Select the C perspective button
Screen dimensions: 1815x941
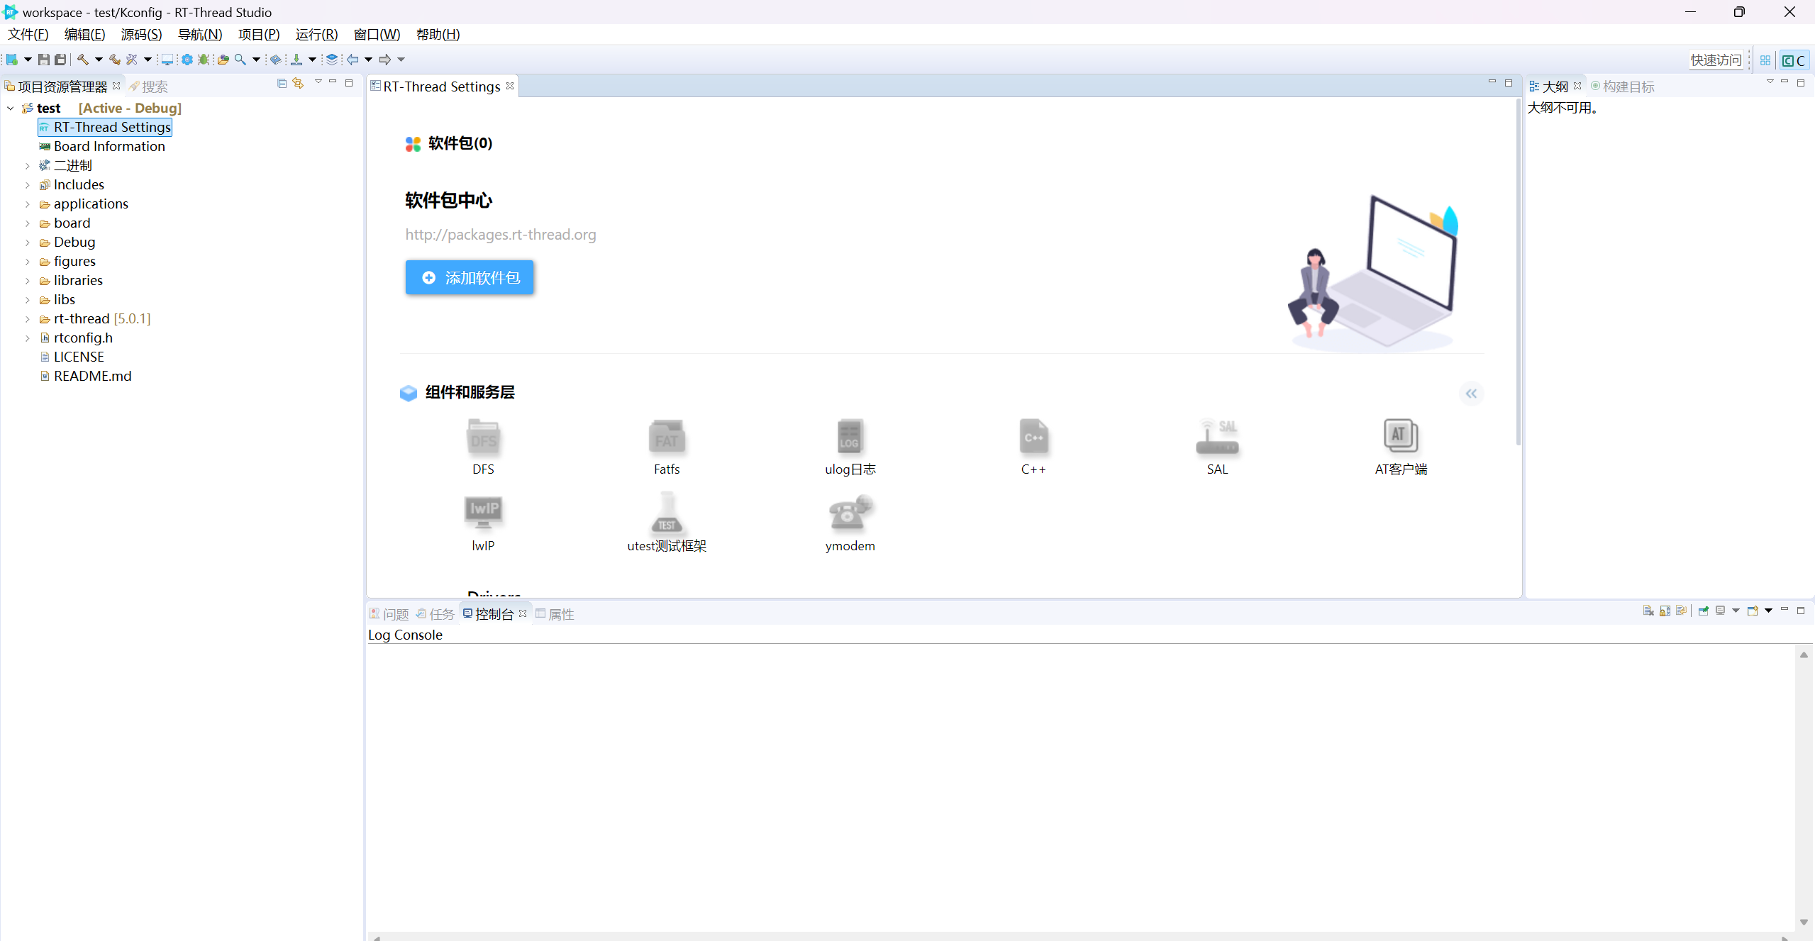coord(1794,60)
